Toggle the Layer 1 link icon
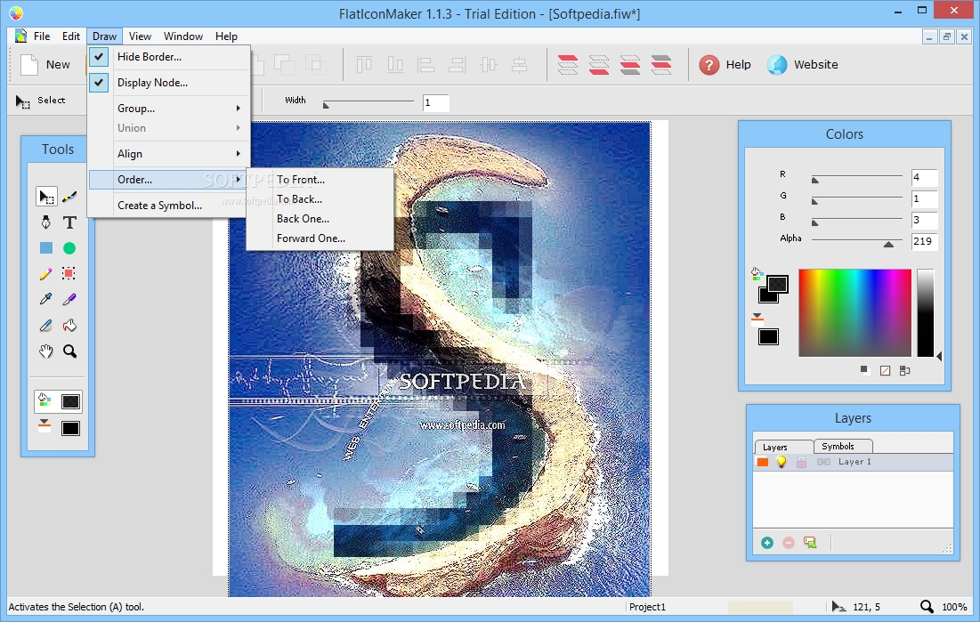 (823, 462)
